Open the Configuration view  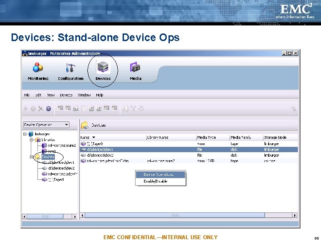(x=70, y=71)
